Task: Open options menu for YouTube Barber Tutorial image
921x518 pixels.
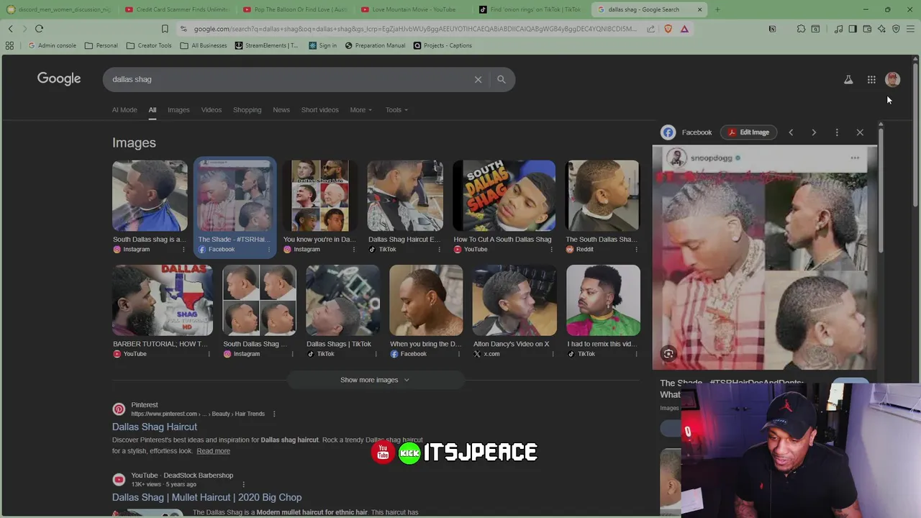Action: point(209,354)
